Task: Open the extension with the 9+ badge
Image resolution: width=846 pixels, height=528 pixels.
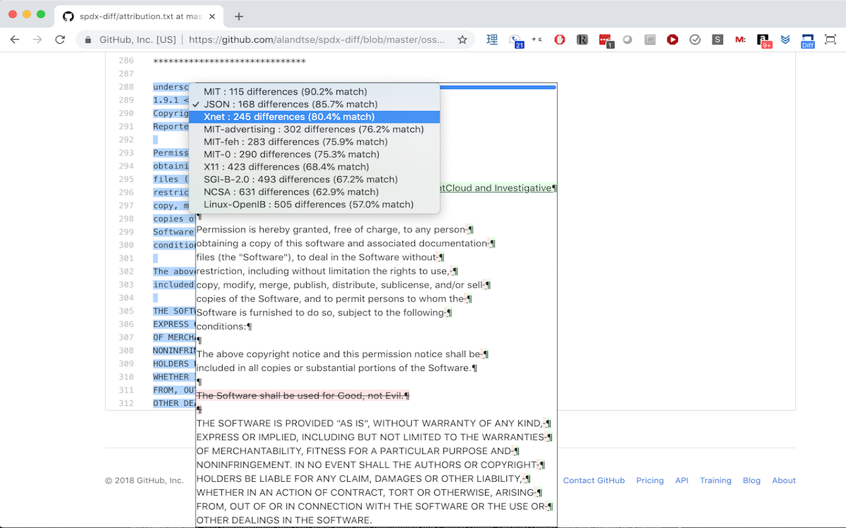Action: click(764, 40)
